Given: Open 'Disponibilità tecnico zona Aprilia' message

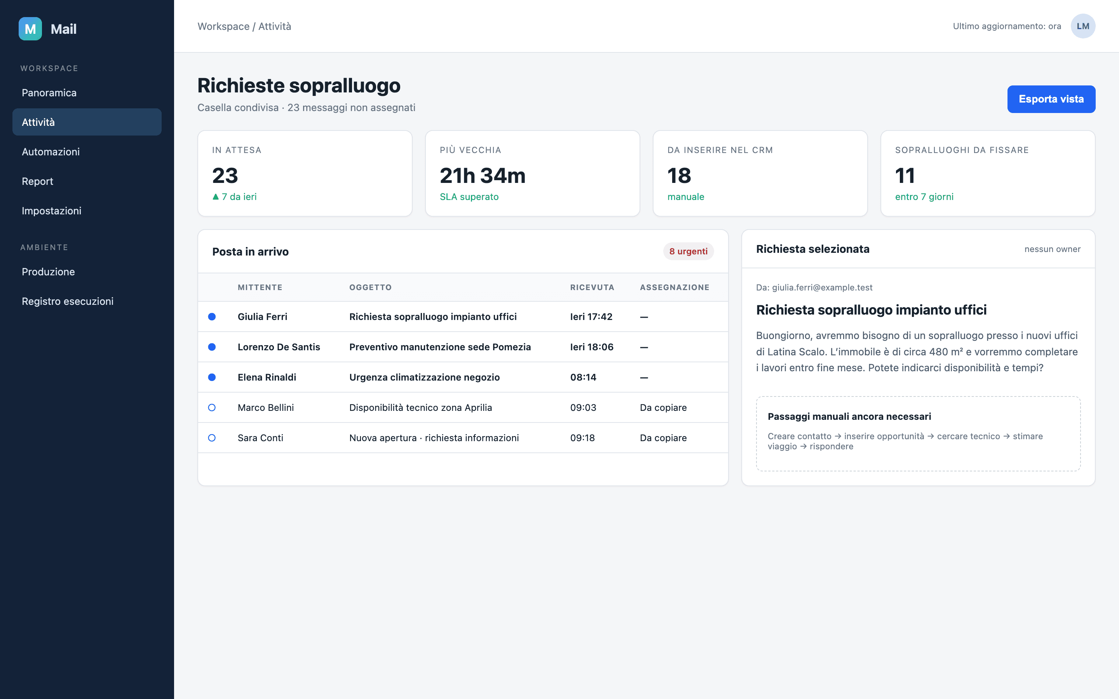Looking at the screenshot, I should pyautogui.click(x=420, y=407).
